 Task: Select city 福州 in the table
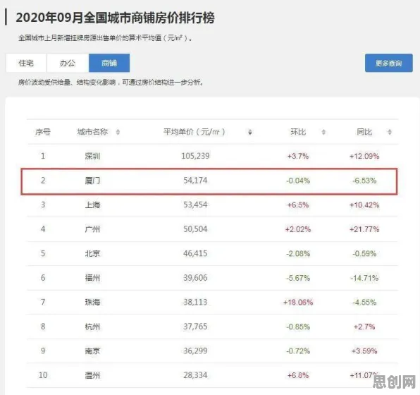coord(92,278)
